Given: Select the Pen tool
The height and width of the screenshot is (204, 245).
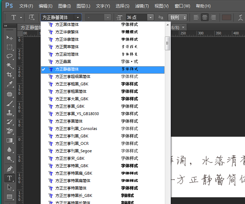Looking at the screenshot, I should coord(10,169).
